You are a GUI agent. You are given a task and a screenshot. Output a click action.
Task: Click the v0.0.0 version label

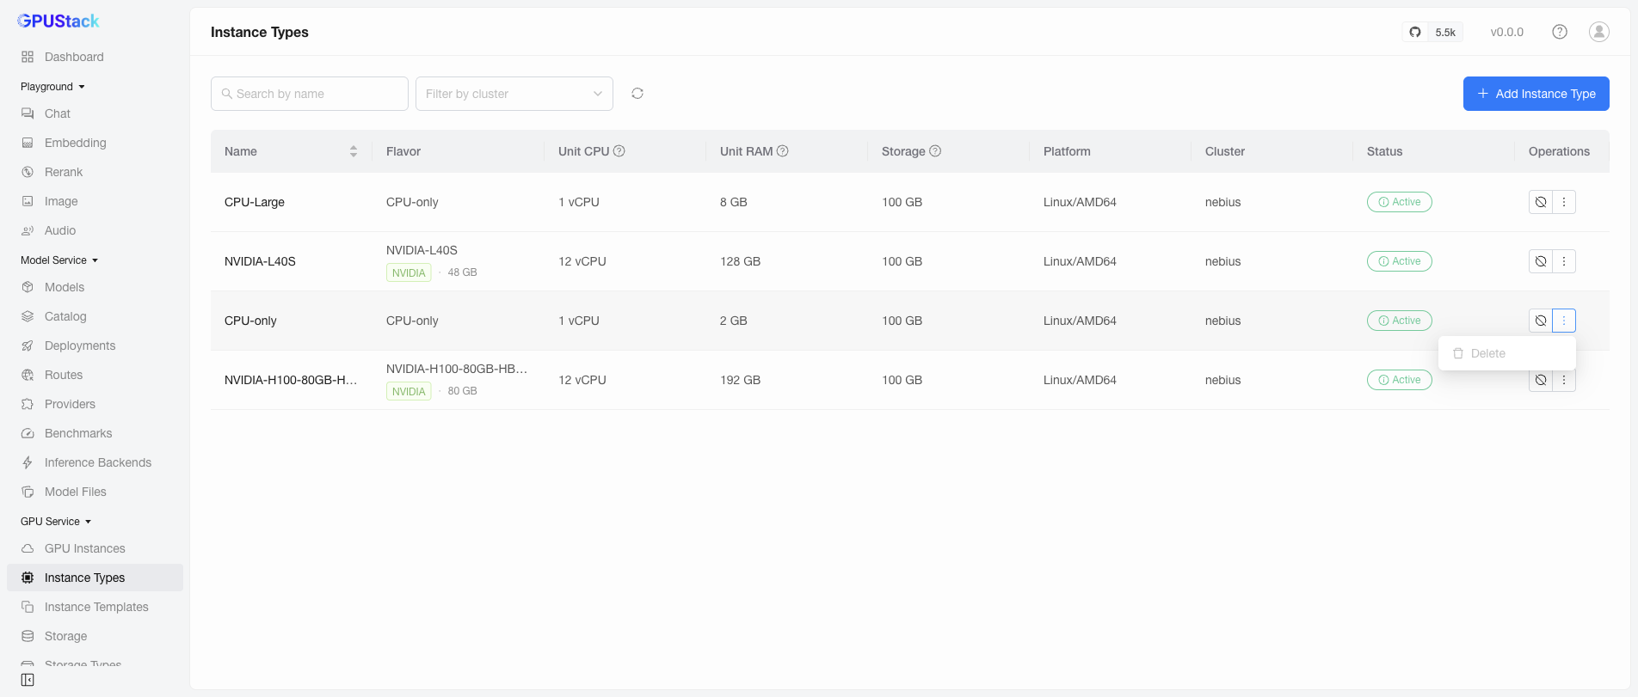tap(1507, 32)
